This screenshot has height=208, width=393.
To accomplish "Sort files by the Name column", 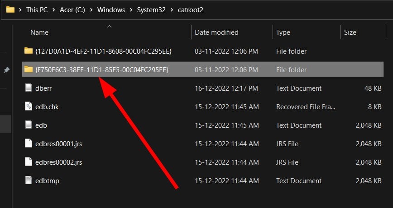I will click(x=39, y=32).
